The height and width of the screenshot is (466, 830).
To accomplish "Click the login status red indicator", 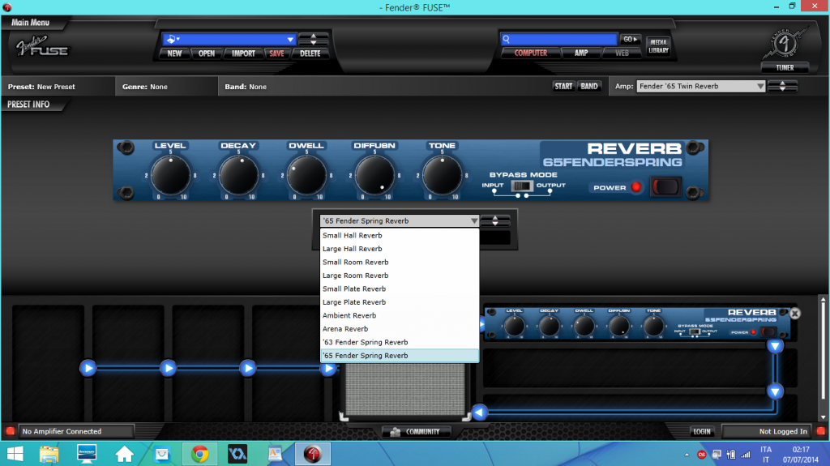I will (820, 431).
